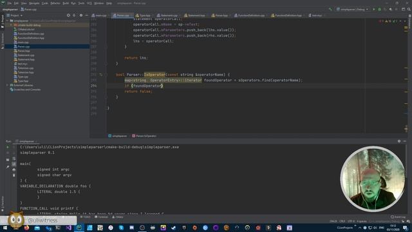
Task: Click the locate-in-project target icon
Action: [68, 15]
